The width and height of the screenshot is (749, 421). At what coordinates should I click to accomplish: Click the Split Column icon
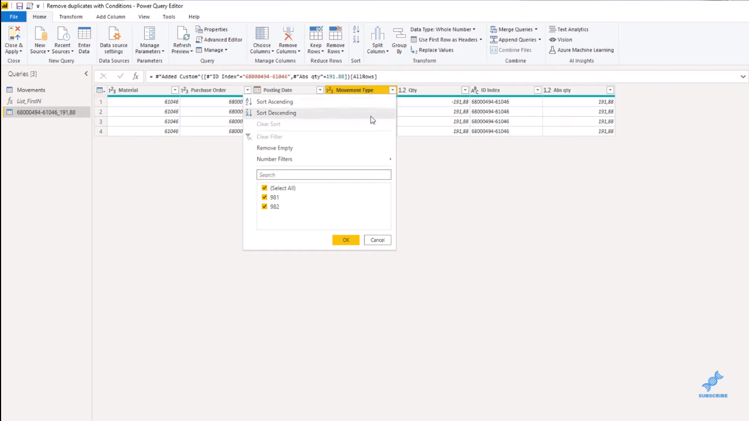coord(378,34)
